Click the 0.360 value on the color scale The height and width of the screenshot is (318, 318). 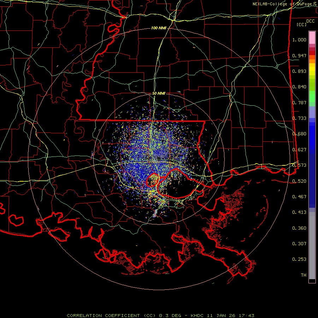click(x=299, y=228)
